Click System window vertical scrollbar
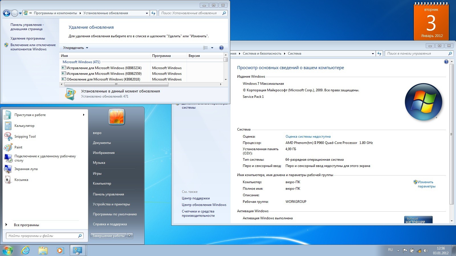The image size is (456, 256). 451,134
